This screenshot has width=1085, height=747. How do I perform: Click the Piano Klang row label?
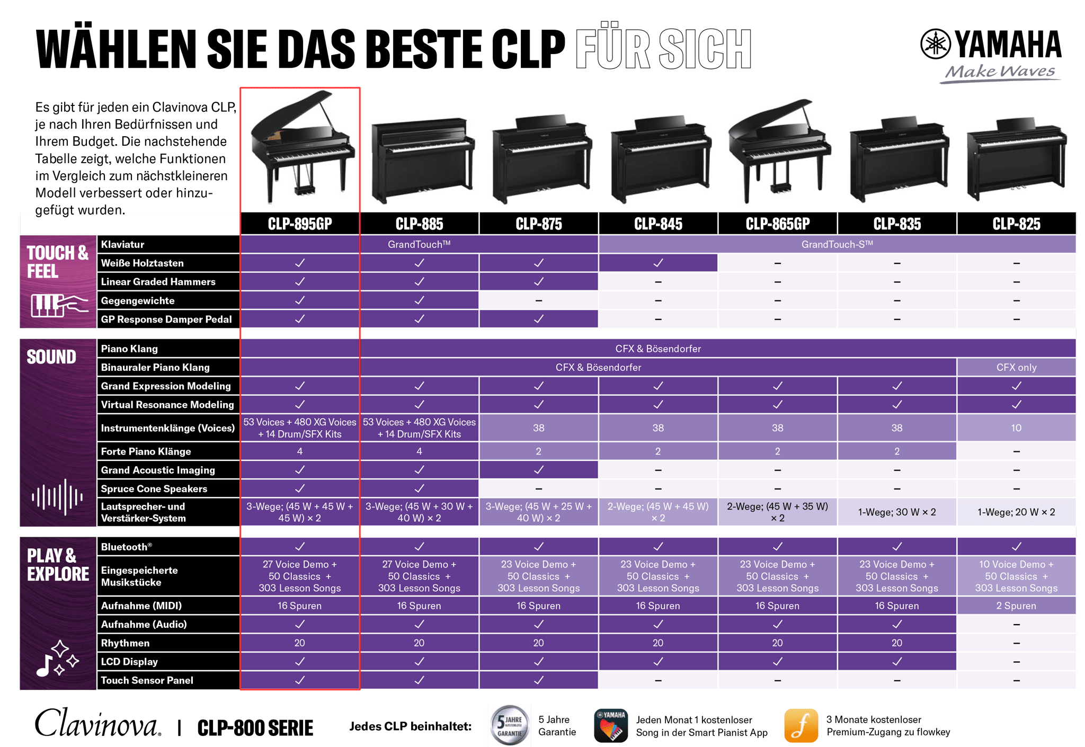[168, 349]
